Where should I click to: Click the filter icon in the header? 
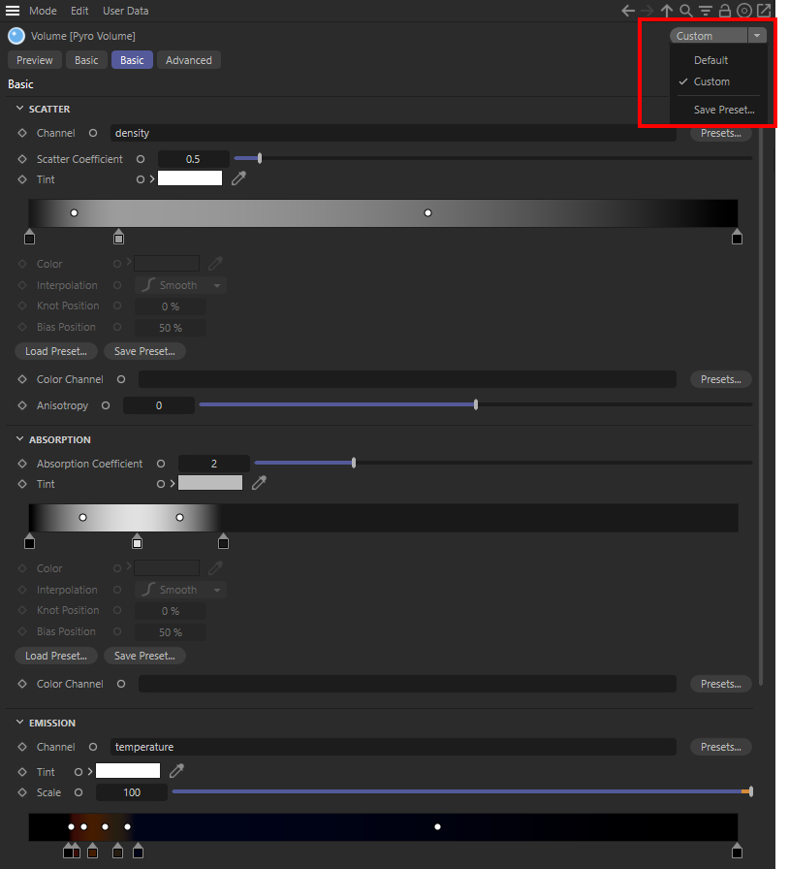(706, 11)
